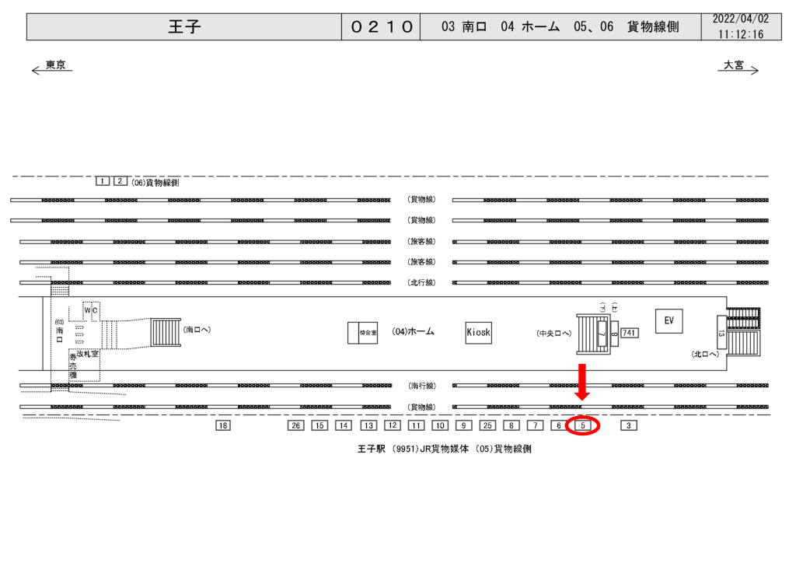Click the central exit escalator symbol
Screen dimensions: 796x563
[591, 333]
